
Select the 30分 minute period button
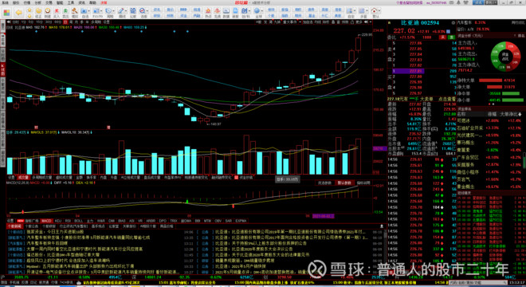[49, 22]
